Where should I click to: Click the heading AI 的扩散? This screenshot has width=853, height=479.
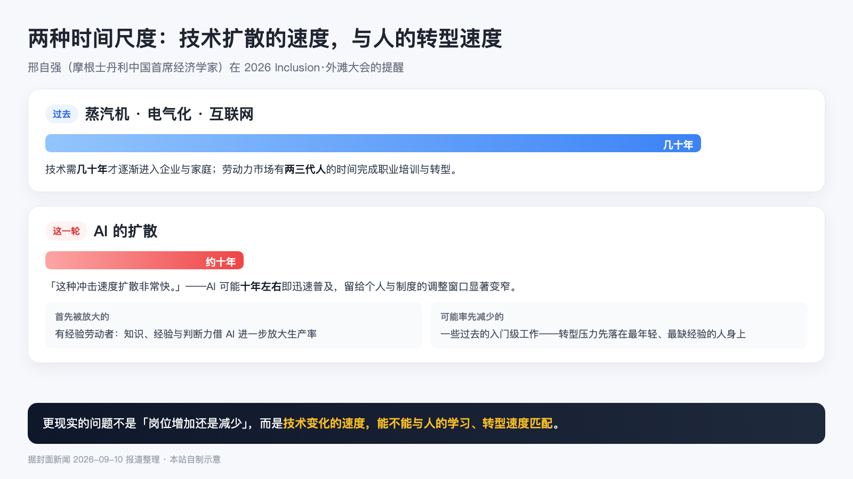[126, 231]
